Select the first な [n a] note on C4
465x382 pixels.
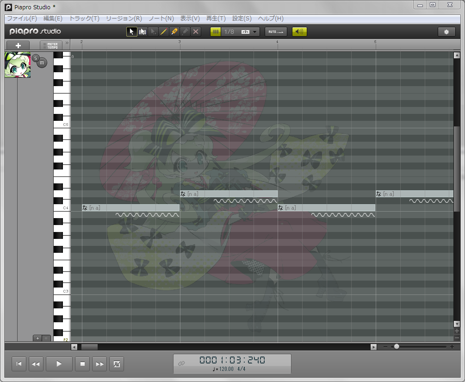[x=131, y=208]
